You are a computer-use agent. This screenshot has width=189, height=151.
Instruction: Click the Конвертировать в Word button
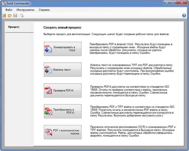pyautogui.click(x=63, y=49)
